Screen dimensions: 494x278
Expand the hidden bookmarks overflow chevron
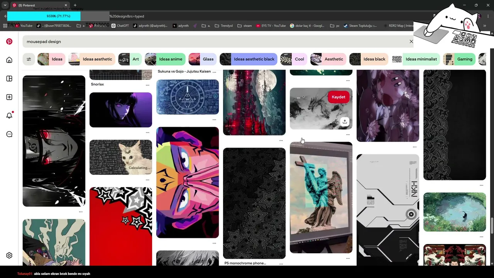(x=485, y=26)
